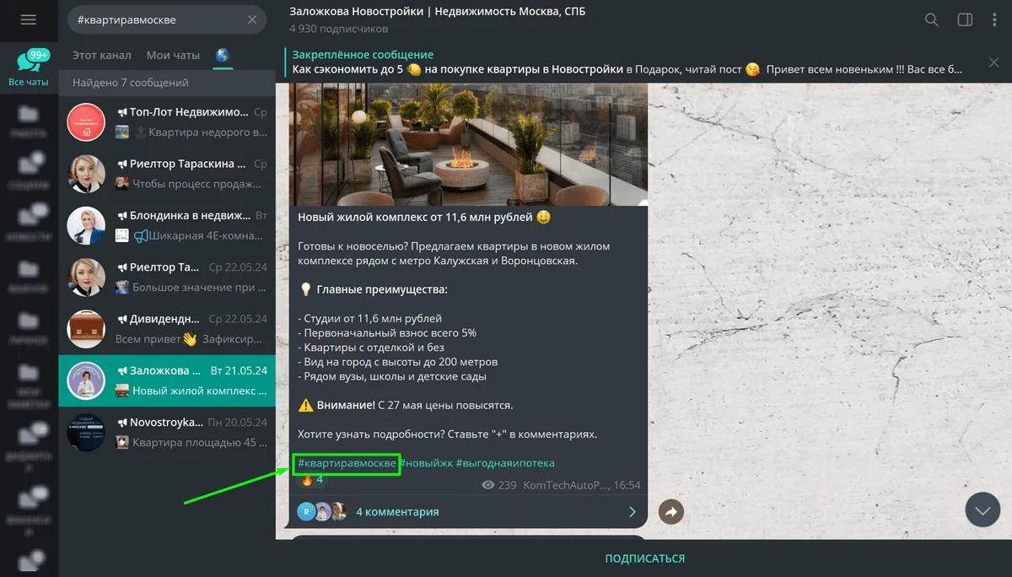Open the Novostroyka... result from 20.05.24
The width and height of the screenshot is (1012, 577).
(x=167, y=432)
